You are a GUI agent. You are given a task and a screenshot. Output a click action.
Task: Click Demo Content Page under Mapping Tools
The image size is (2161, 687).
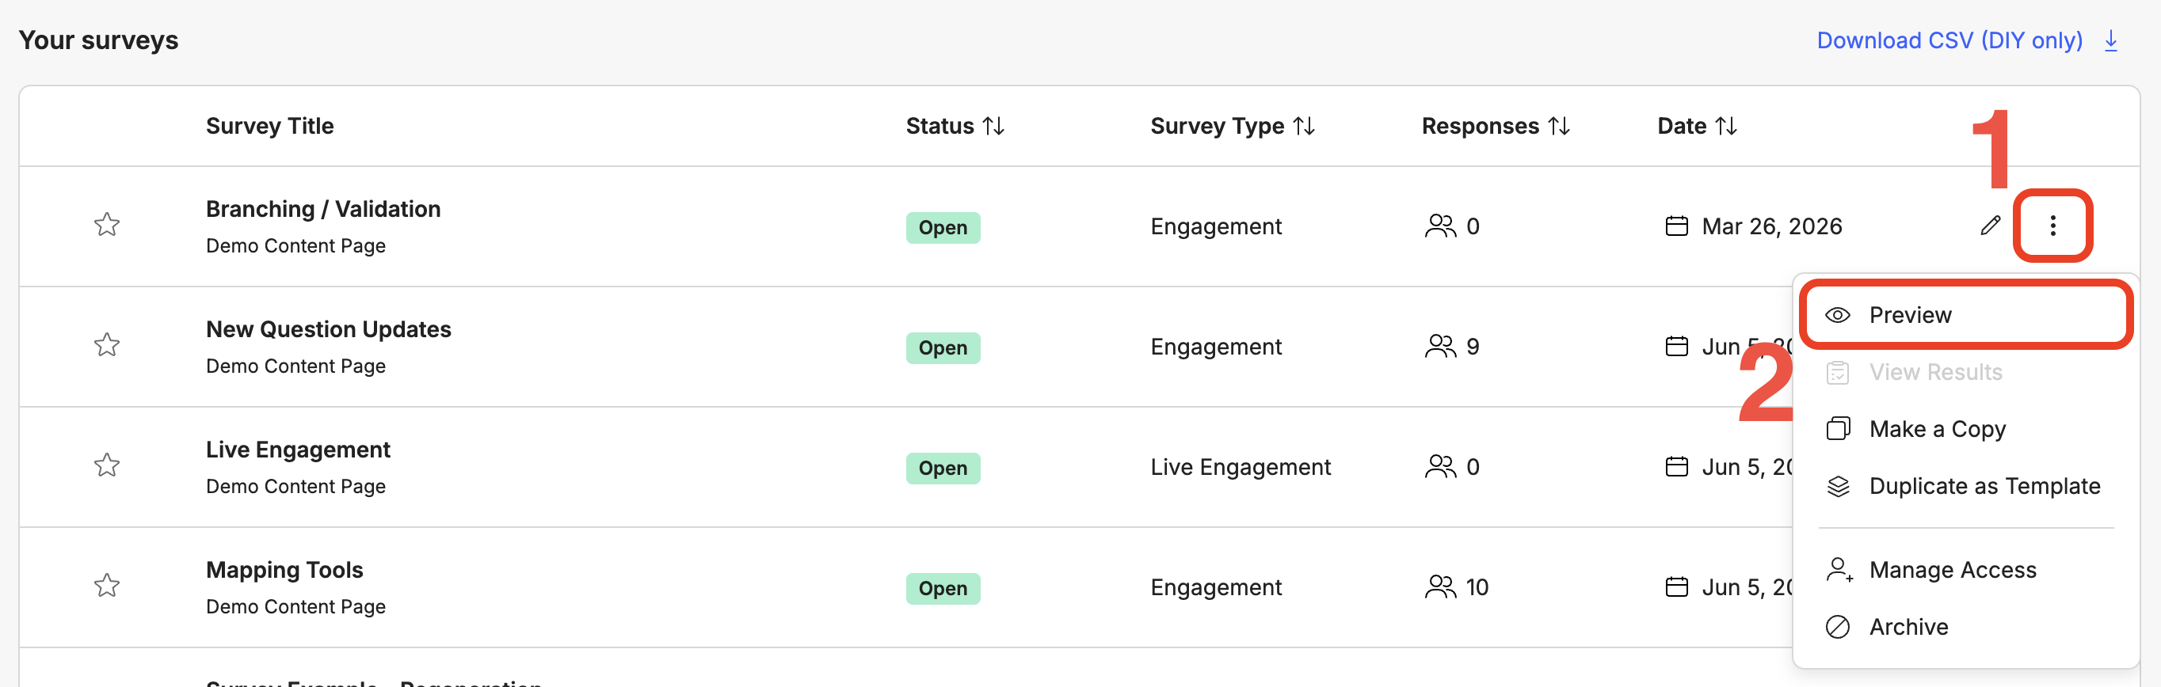(x=295, y=606)
